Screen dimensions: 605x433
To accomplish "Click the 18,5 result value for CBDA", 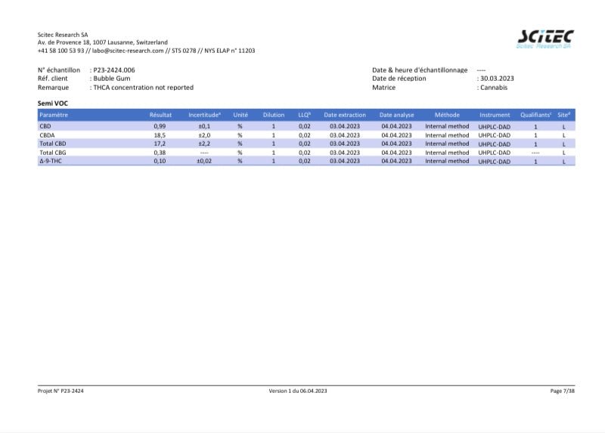I will [159, 135].
